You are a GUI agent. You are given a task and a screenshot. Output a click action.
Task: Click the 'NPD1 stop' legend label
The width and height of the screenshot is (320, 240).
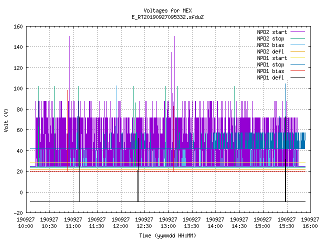(270, 64)
